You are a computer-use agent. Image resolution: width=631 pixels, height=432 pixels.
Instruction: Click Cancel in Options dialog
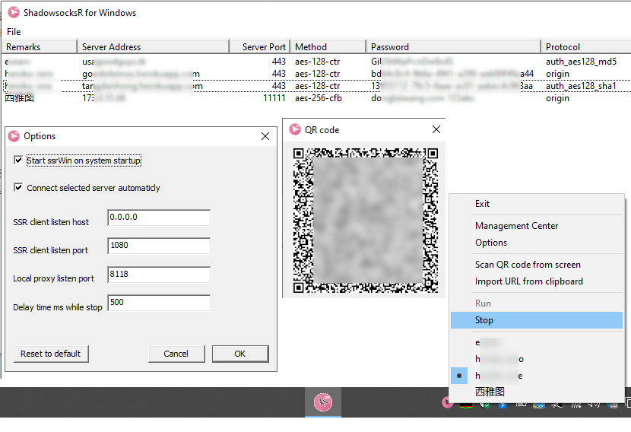[176, 354]
